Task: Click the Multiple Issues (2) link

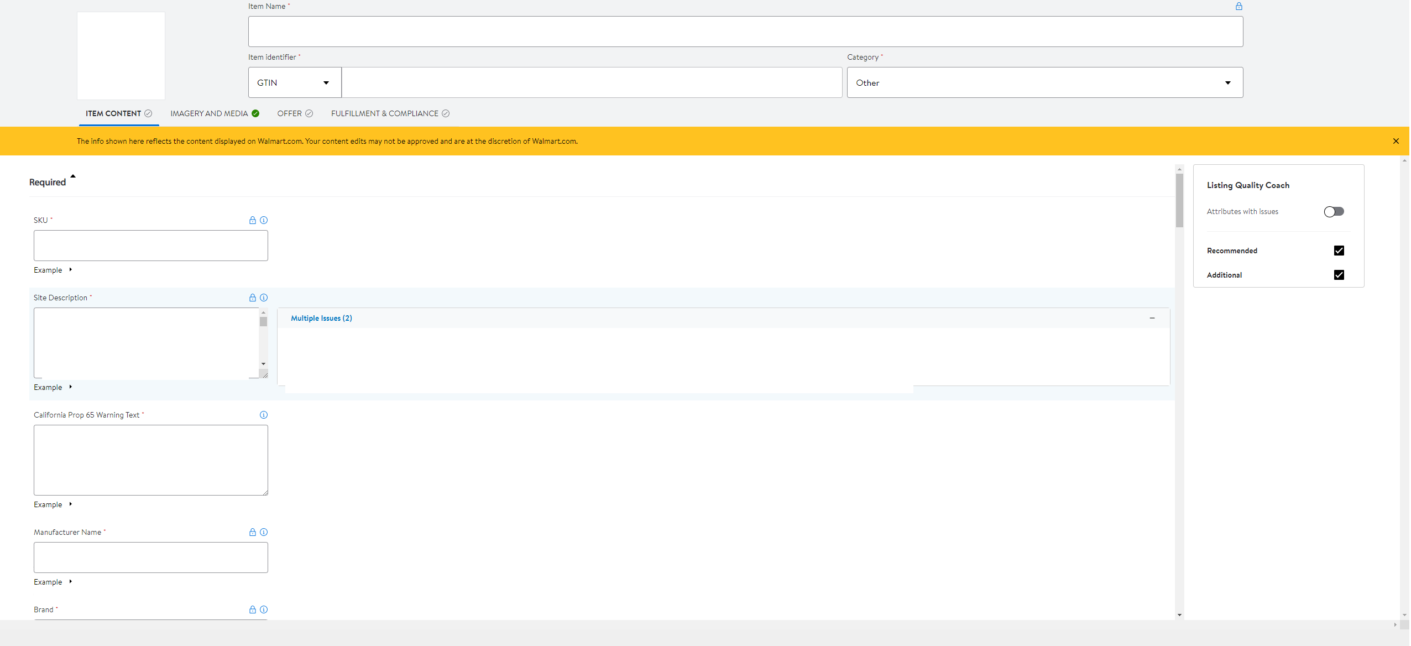Action: 321,318
